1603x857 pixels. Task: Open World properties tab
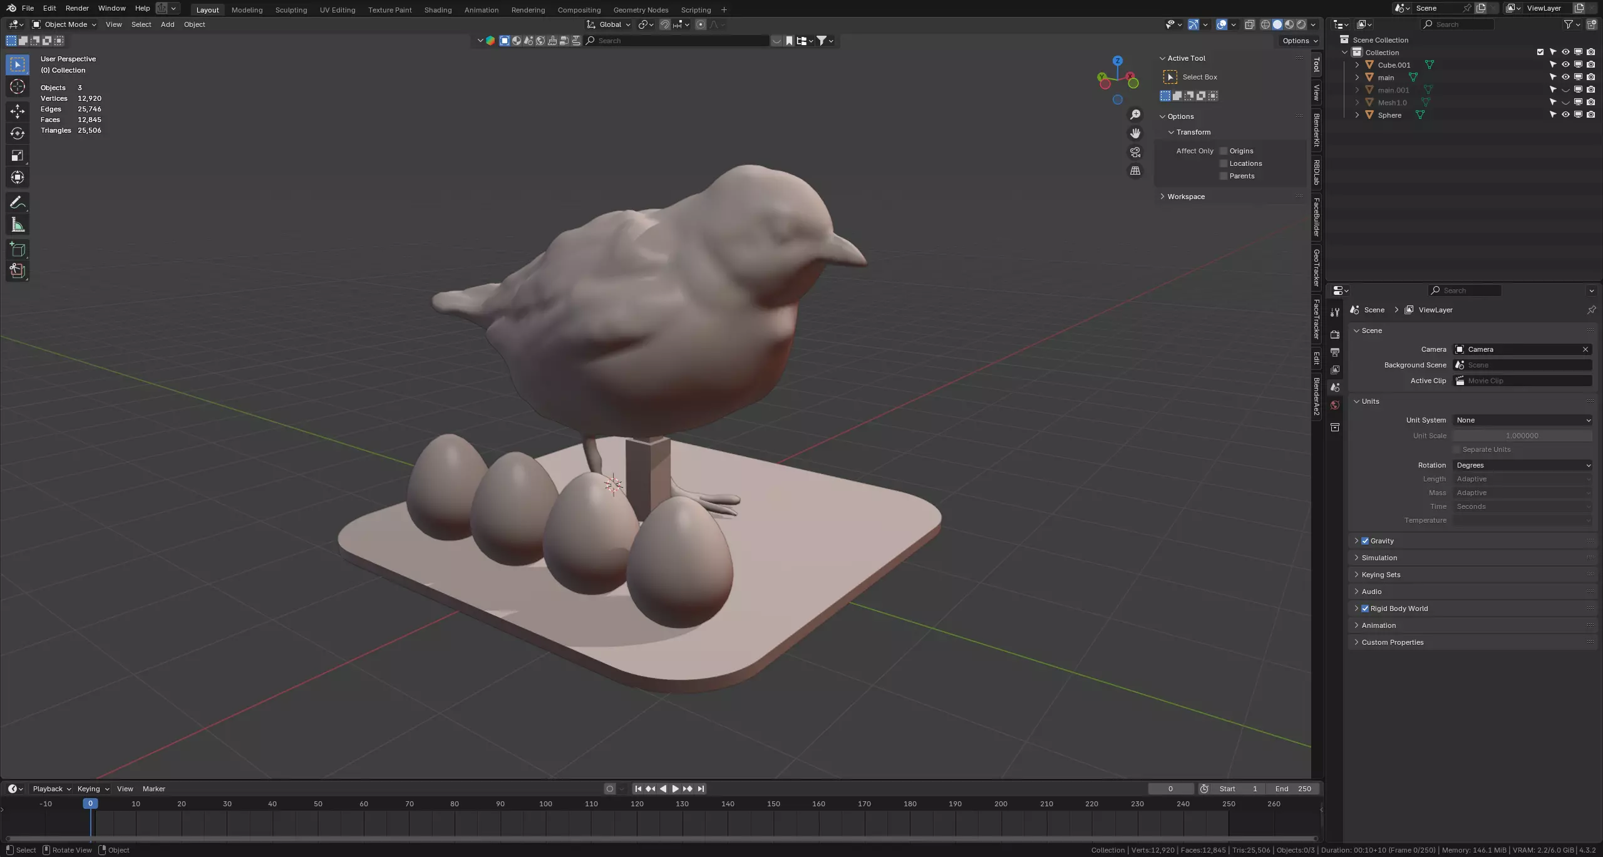pos(1335,406)
